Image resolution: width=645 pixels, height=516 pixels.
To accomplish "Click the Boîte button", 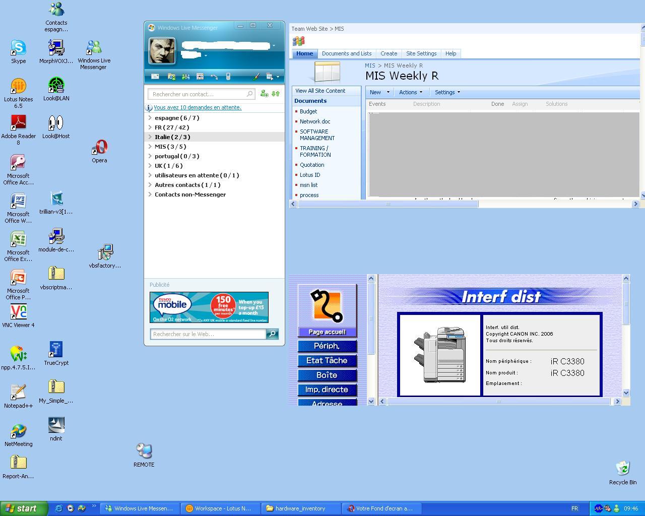I will click(x=327, y=375).
